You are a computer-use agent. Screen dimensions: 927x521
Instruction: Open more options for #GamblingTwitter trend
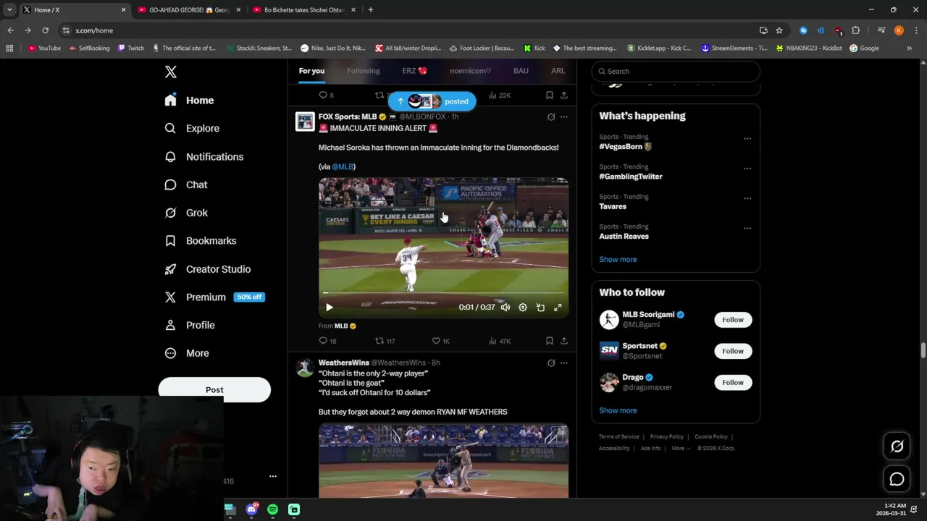[747, 169]
